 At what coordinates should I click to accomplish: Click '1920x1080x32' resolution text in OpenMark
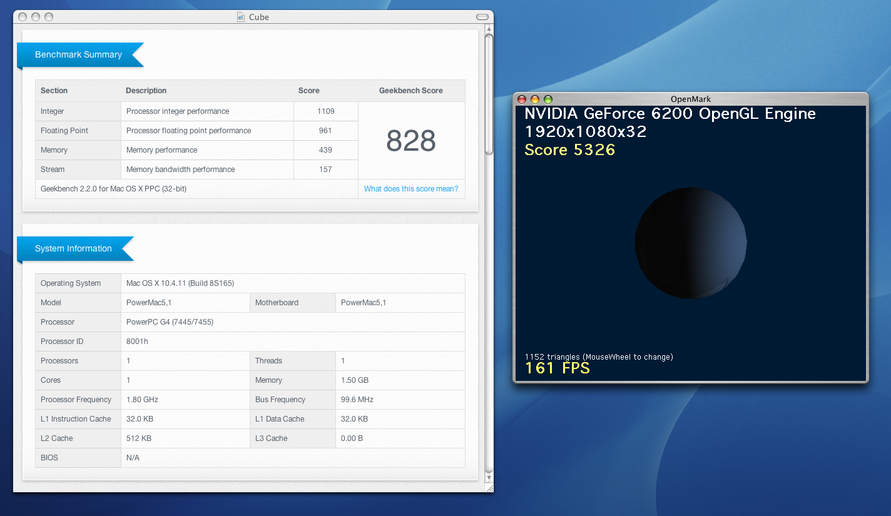(x=586, y=132)
